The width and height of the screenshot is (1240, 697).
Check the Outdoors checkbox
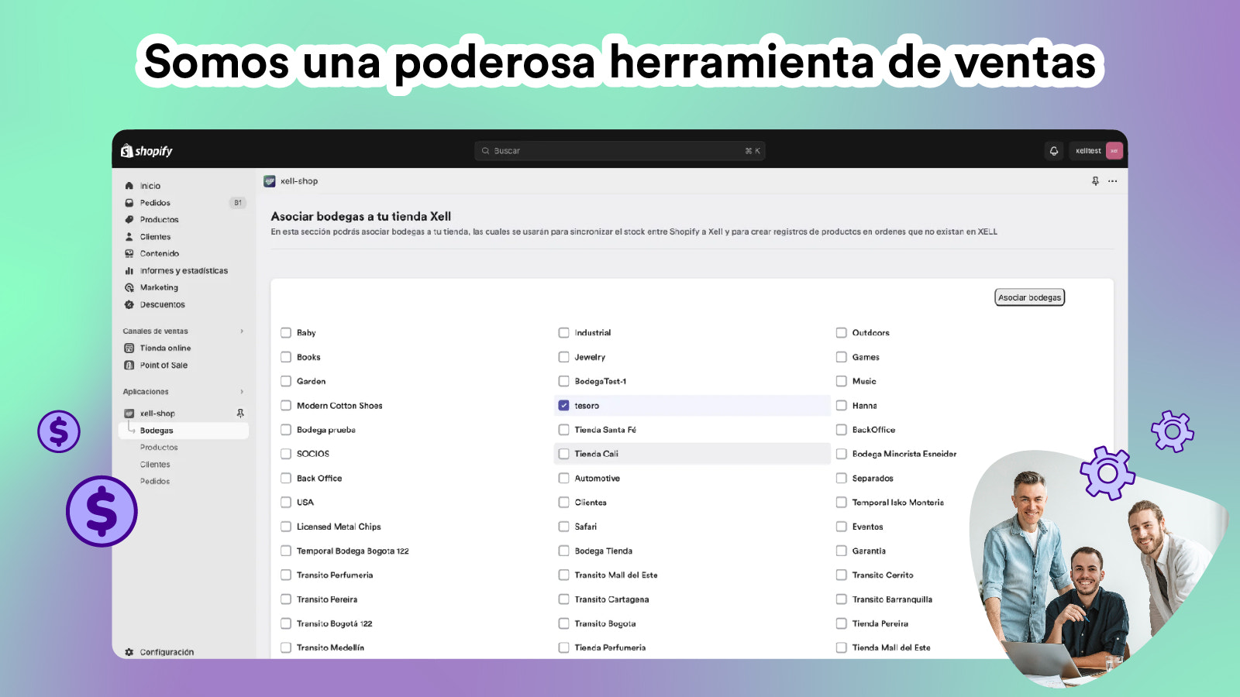pos(841,333)
